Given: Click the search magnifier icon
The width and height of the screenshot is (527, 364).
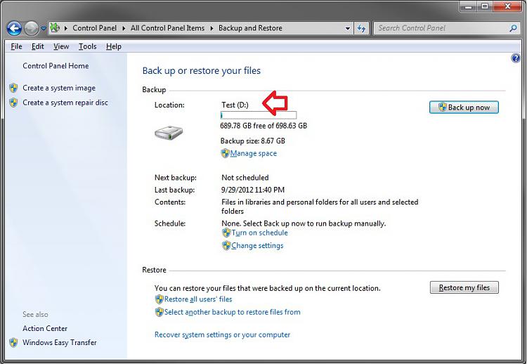Looking at the screenshot, I should click(513, 28).
